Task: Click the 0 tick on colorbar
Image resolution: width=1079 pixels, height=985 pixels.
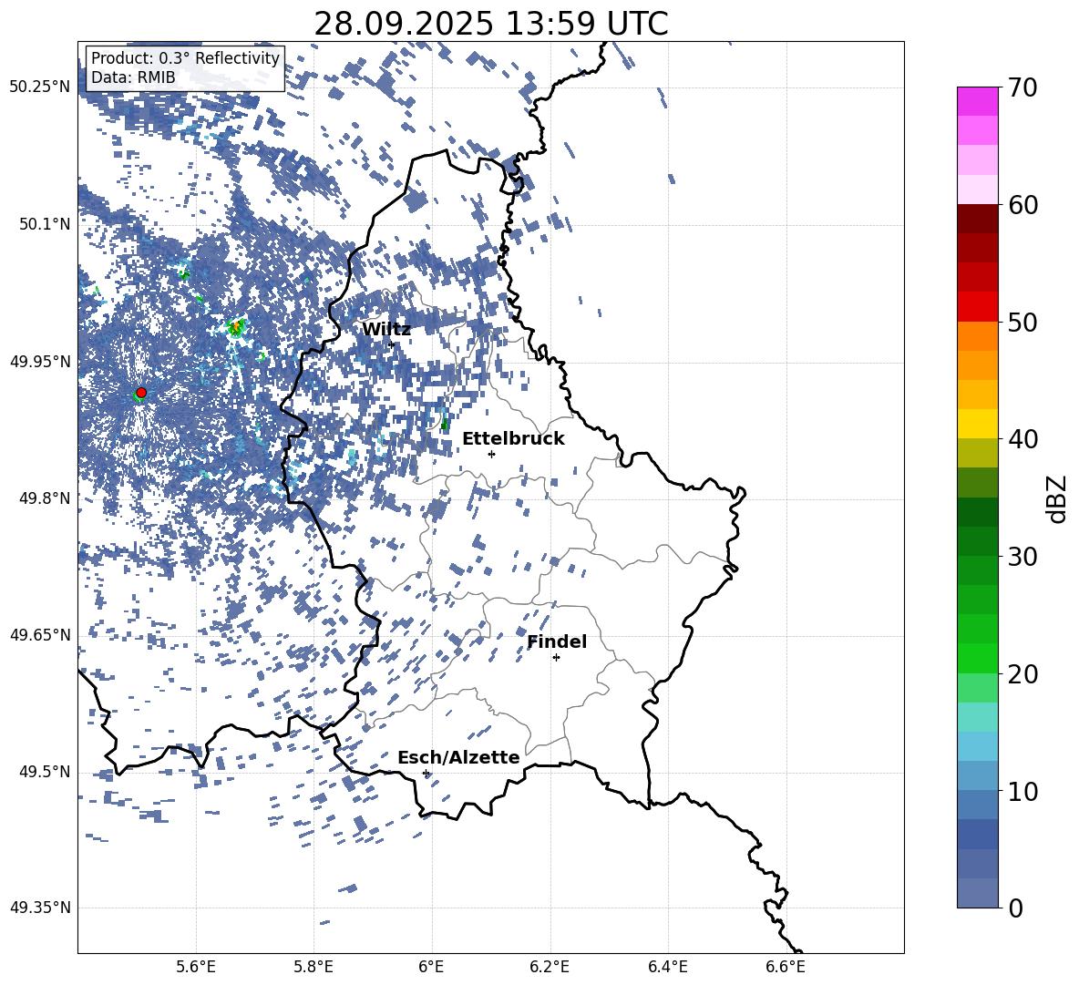Action: pyautogui.click(x=1015, y=908)
